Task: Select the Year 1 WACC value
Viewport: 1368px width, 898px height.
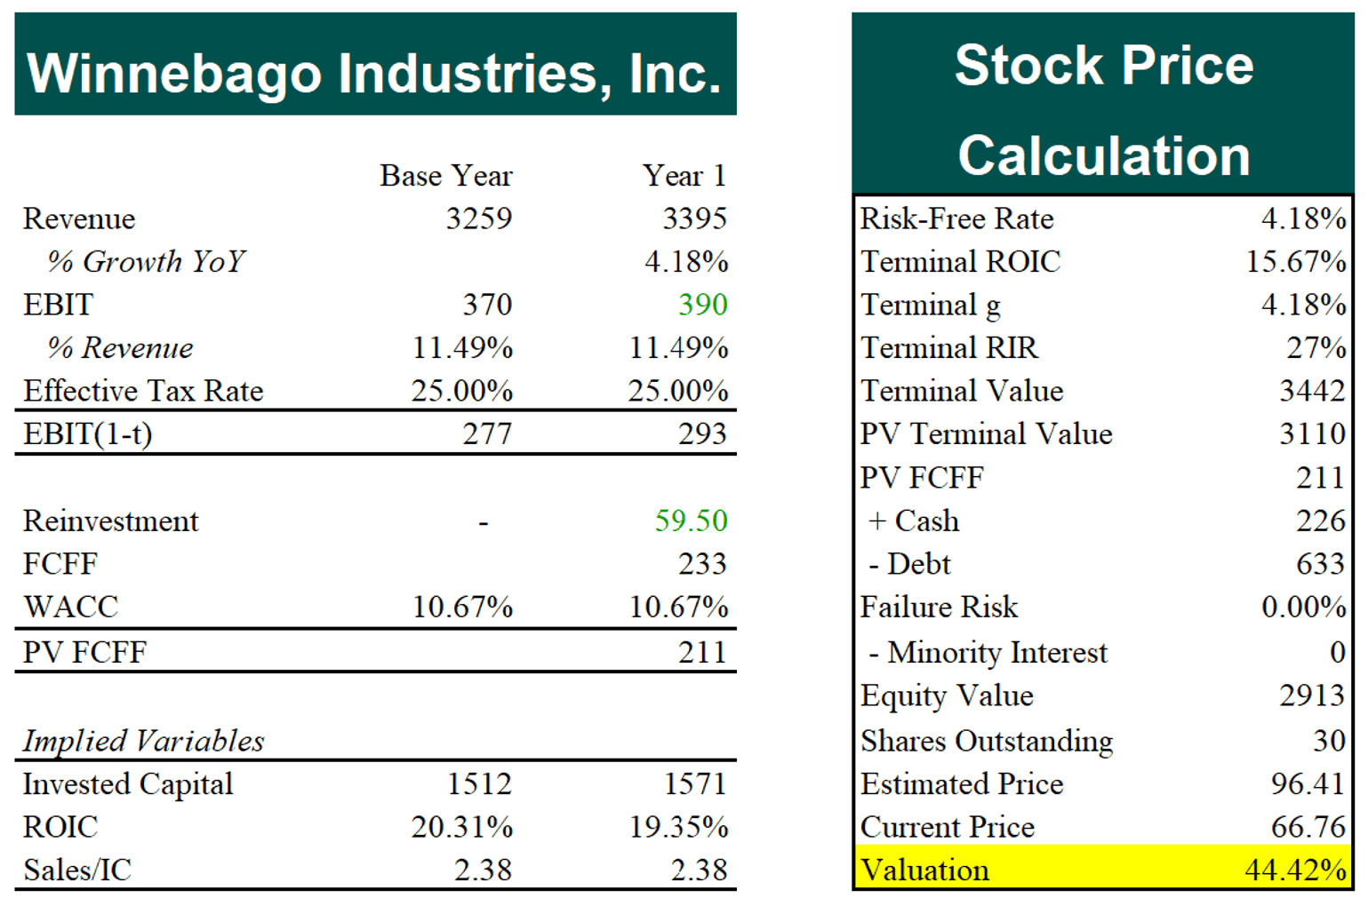Action: point(678,607)
